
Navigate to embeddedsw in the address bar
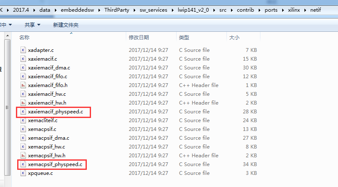[x=77, y=10]
